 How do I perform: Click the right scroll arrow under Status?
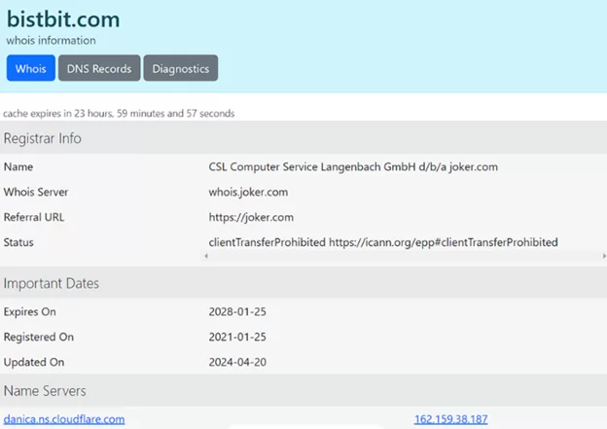604,256
